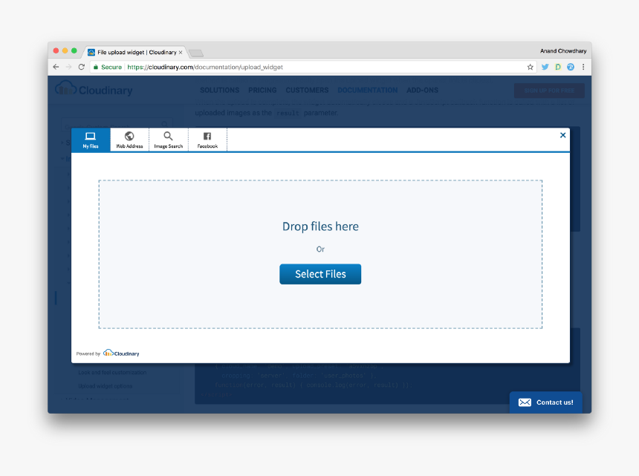
Task: Click the yellow macOS minimize button
Action: point(65,51)
